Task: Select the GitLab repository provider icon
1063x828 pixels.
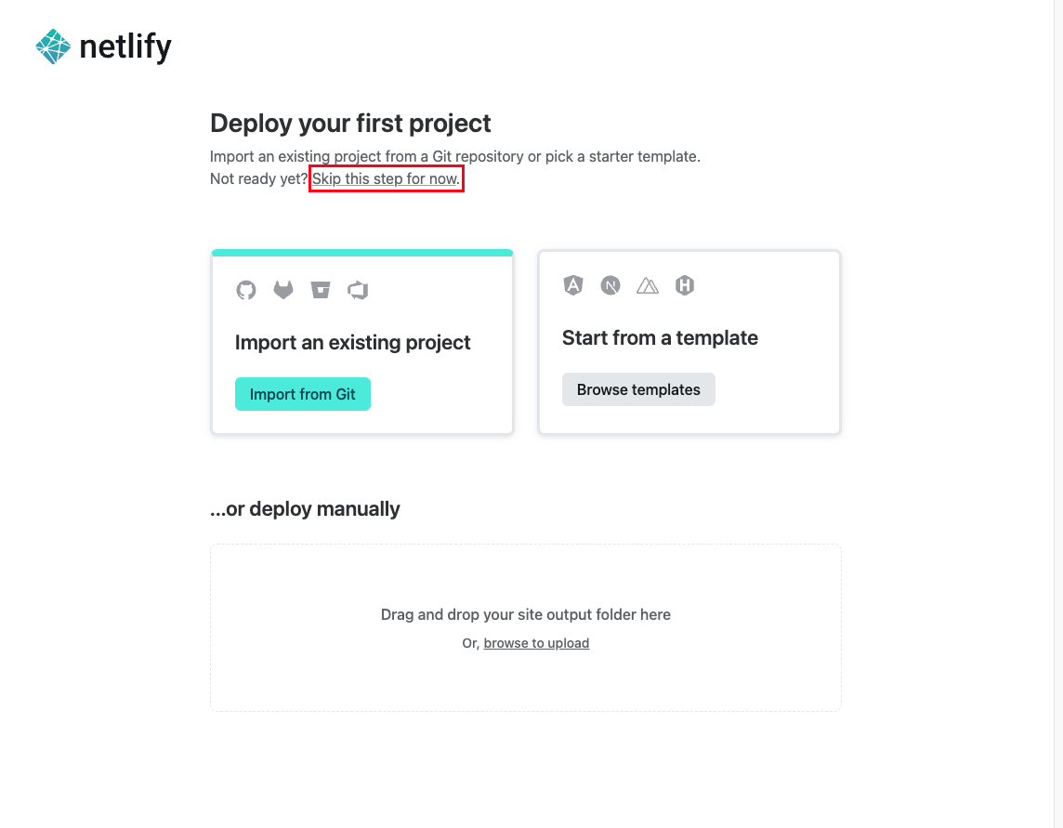Action: pos(282,290)
